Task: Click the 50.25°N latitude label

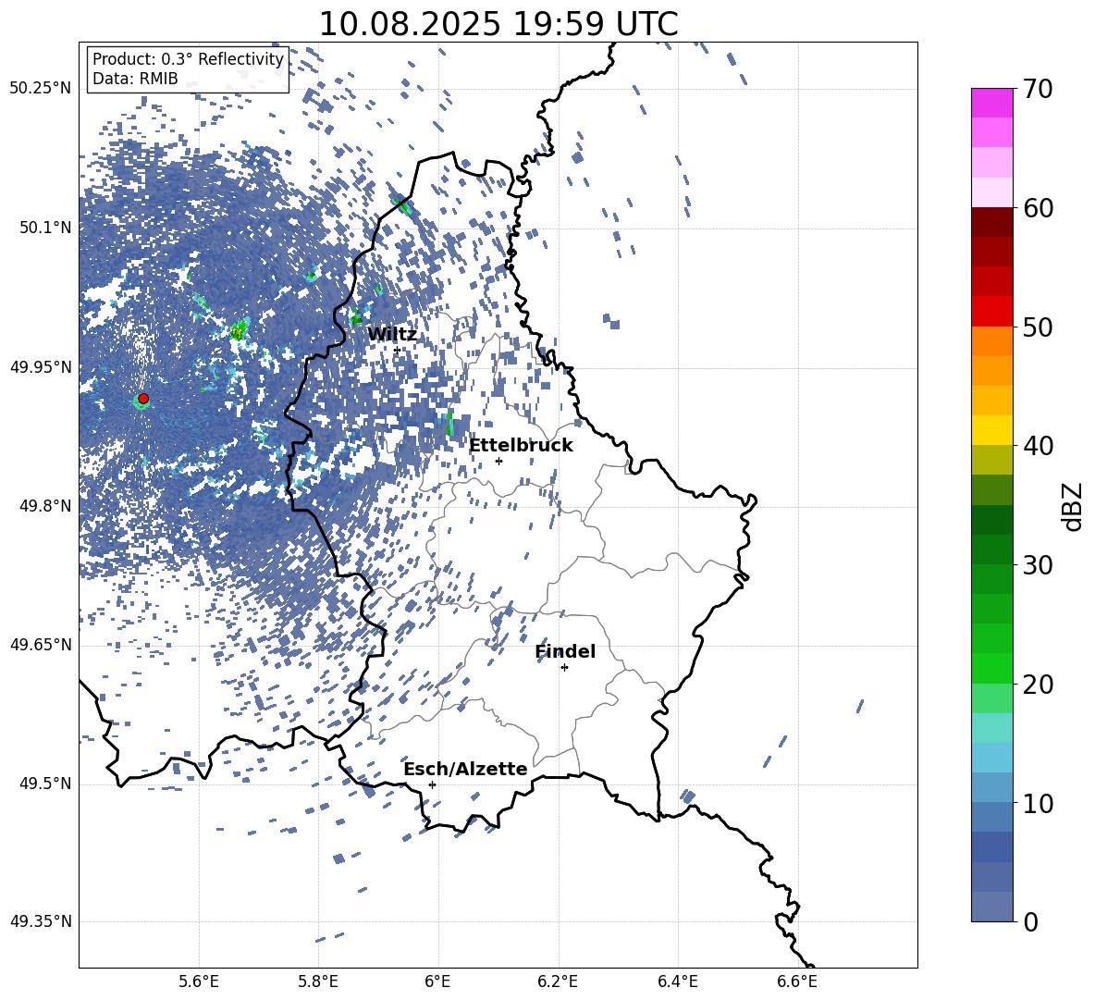Action: tap(41, 89)
